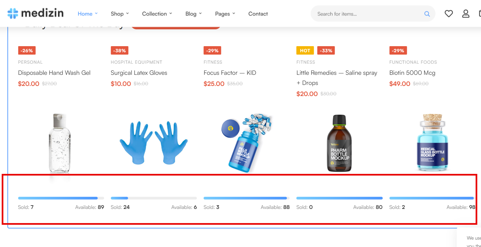
Task: Expand the Collection dropdown menu
Action: coord(157,14)
